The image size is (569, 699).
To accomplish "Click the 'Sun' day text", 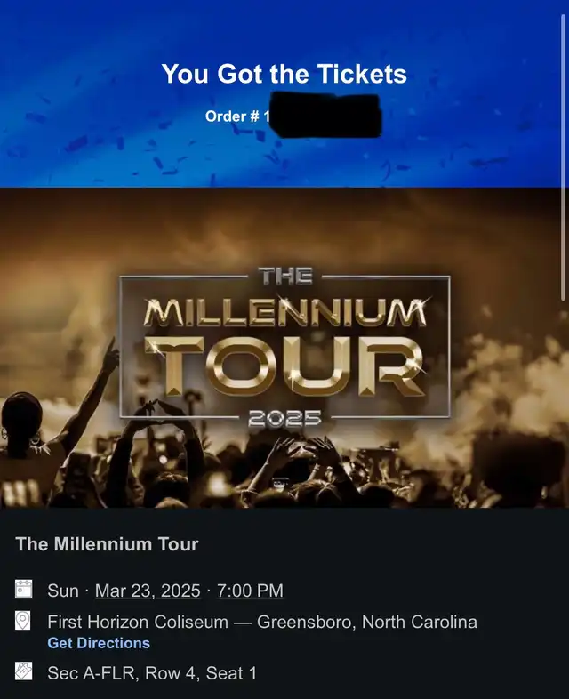I will point(63,591).
